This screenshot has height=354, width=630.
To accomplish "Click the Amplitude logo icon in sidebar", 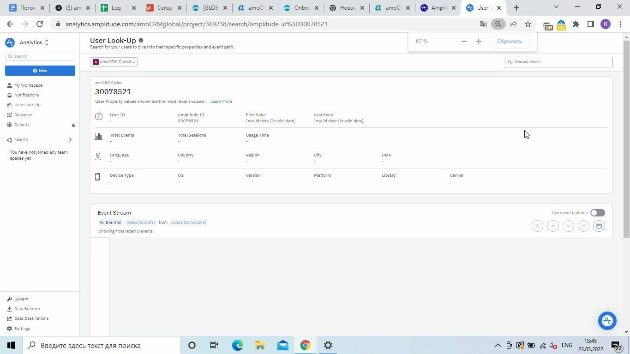I will pos(10,42).
